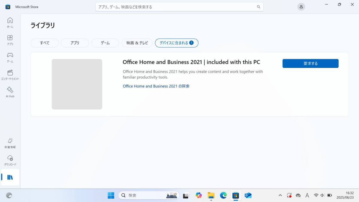
Task: Open the Office Home and Business 2021 の探索 link
Action: pyautogui.click(x=156, y=86)
